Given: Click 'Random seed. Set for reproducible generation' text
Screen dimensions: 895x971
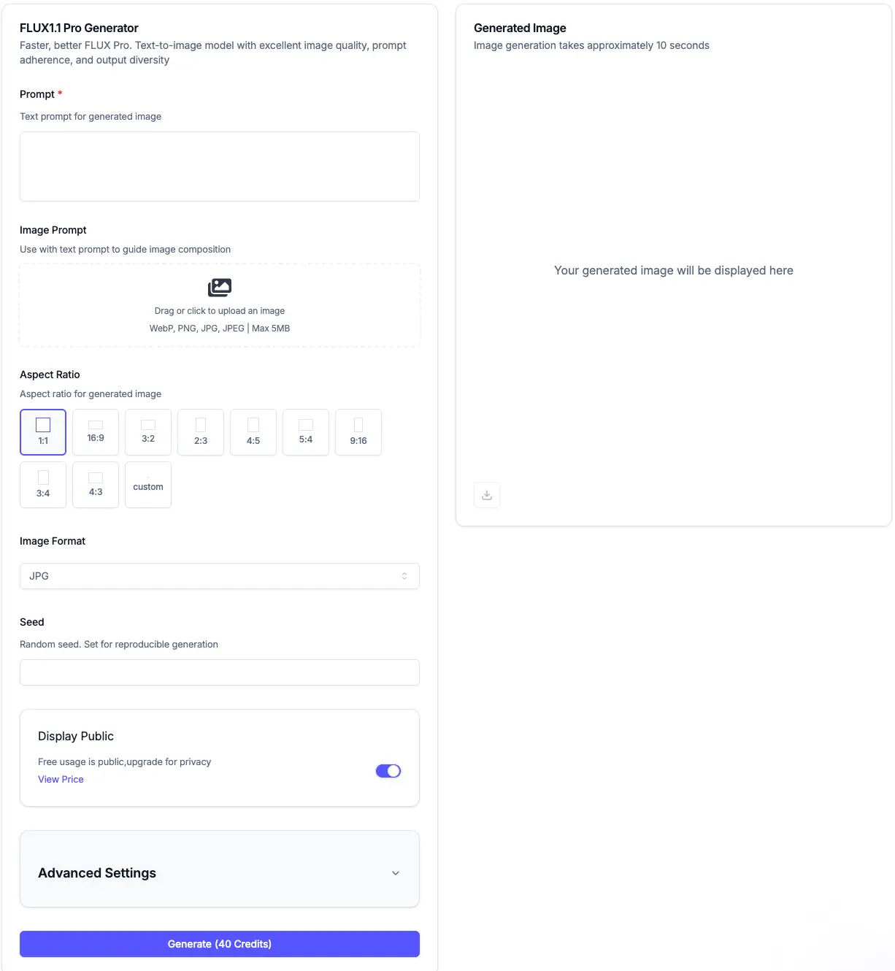Looking at the screenshot, I should point(119,645).
